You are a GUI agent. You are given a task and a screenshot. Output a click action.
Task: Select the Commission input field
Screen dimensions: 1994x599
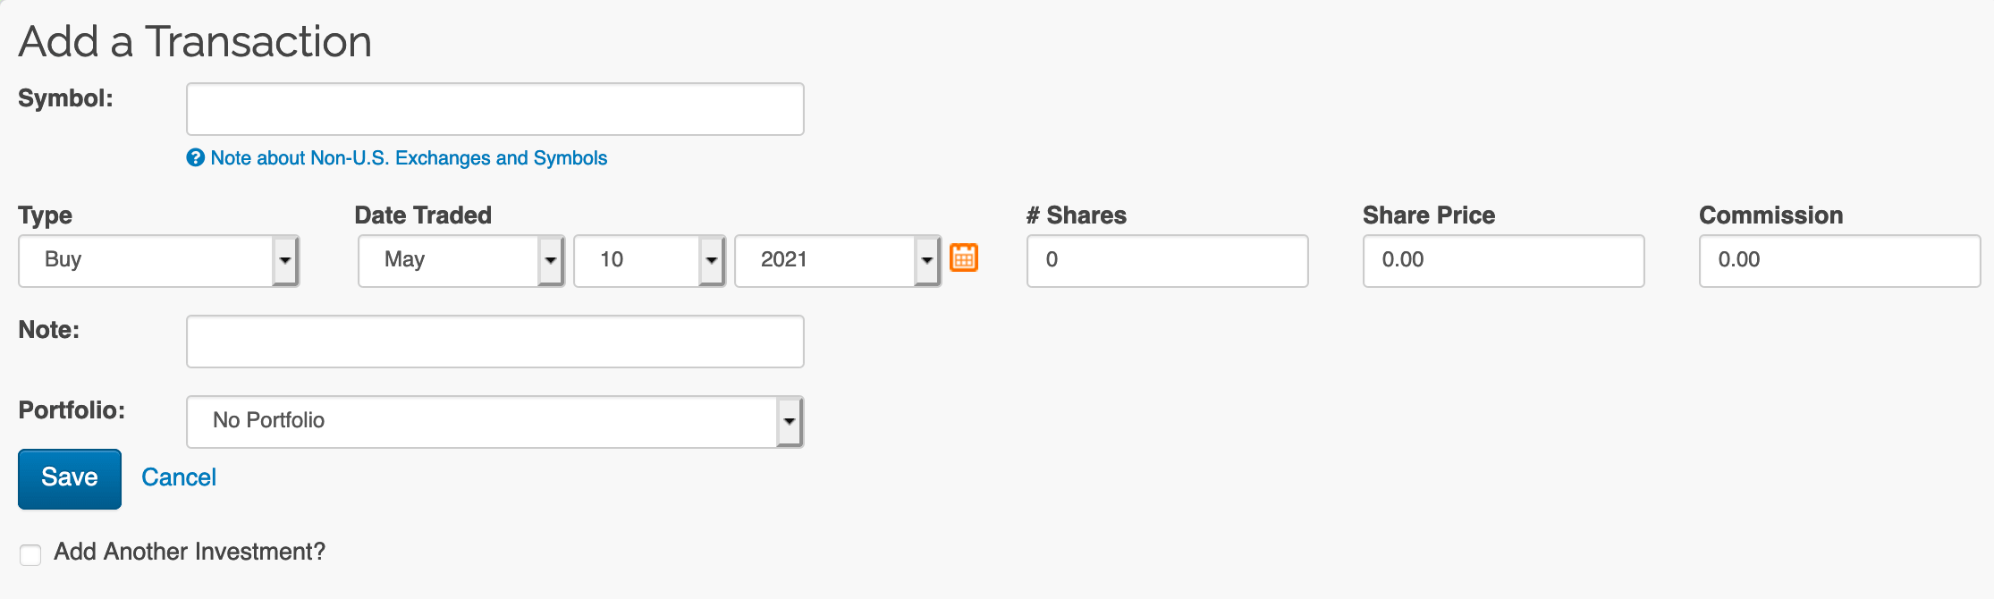(x=1839, y=260)
